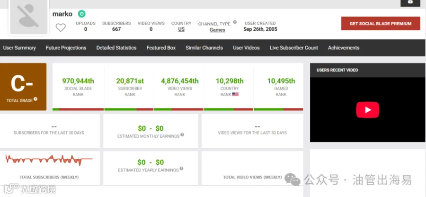View the Achievements tab

click(344, 48)
